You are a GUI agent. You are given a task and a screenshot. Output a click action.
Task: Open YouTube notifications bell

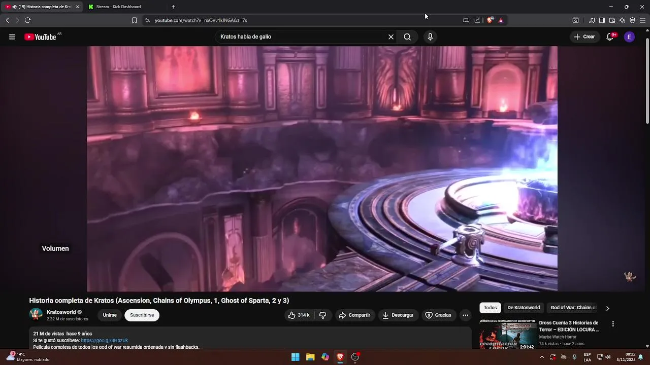click(x=610, y=37)
